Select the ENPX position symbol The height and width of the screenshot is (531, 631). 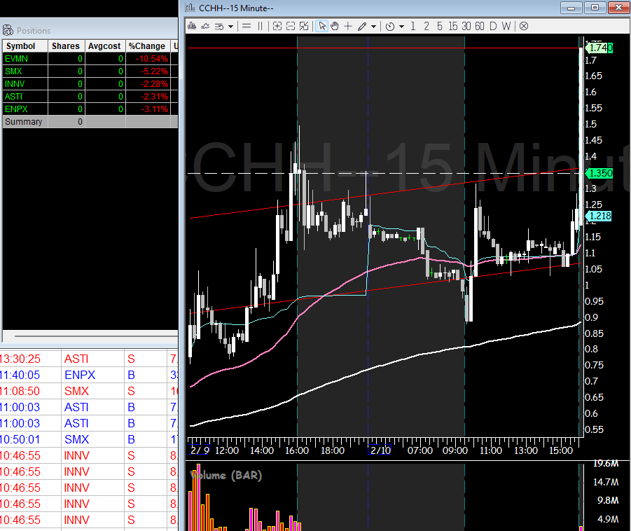point(16,109)
